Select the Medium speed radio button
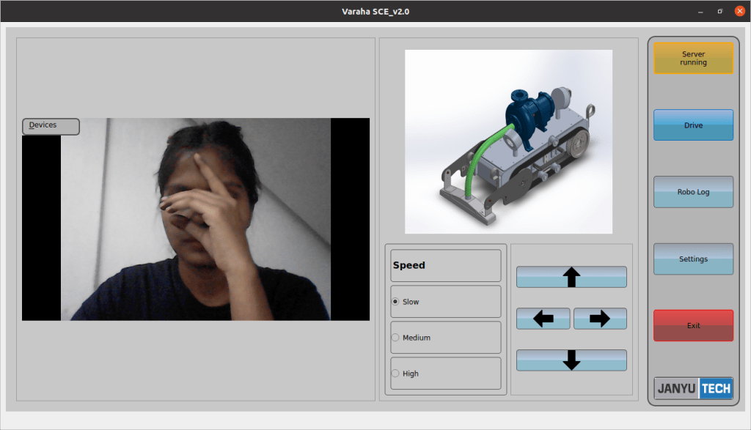 396,338
